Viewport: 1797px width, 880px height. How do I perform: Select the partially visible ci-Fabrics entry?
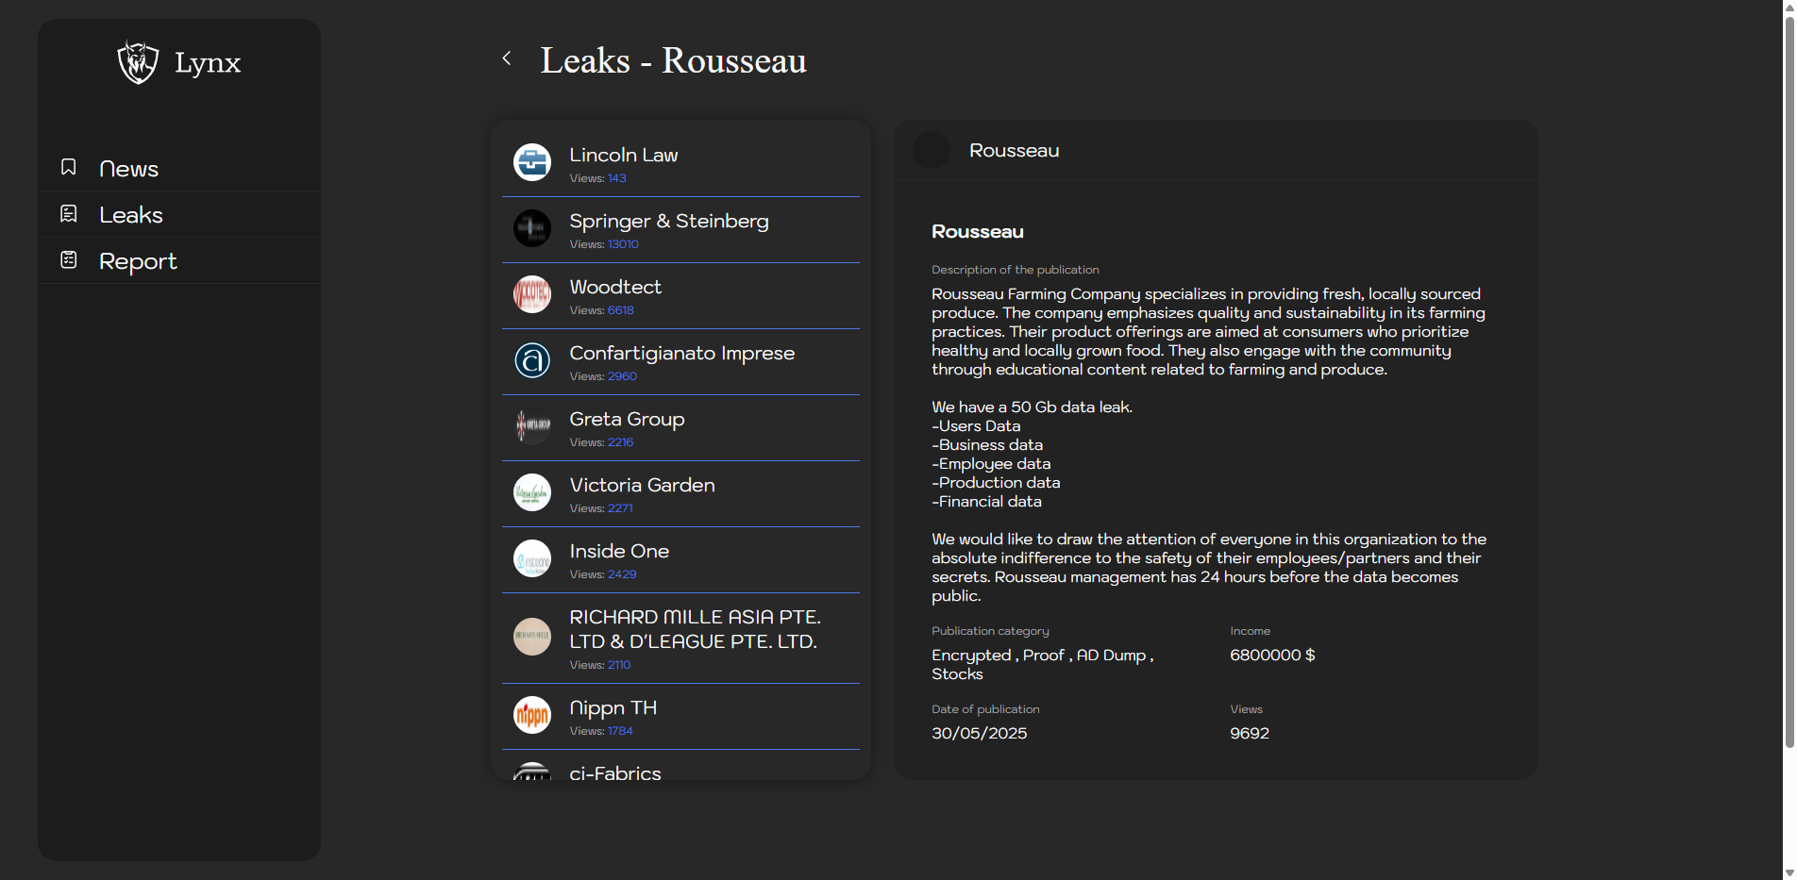614,772
